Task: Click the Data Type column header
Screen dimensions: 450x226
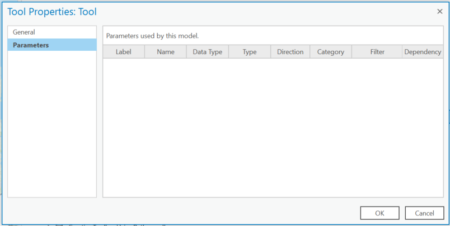Action: tap(207, 52)
